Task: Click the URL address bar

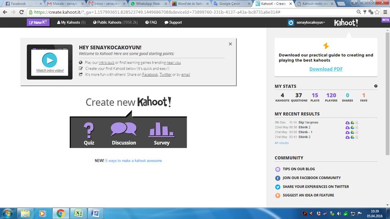Action: tap(191, 12)
